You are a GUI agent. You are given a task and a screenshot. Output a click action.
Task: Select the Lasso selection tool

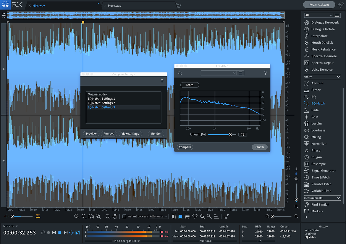click(195, 216)
